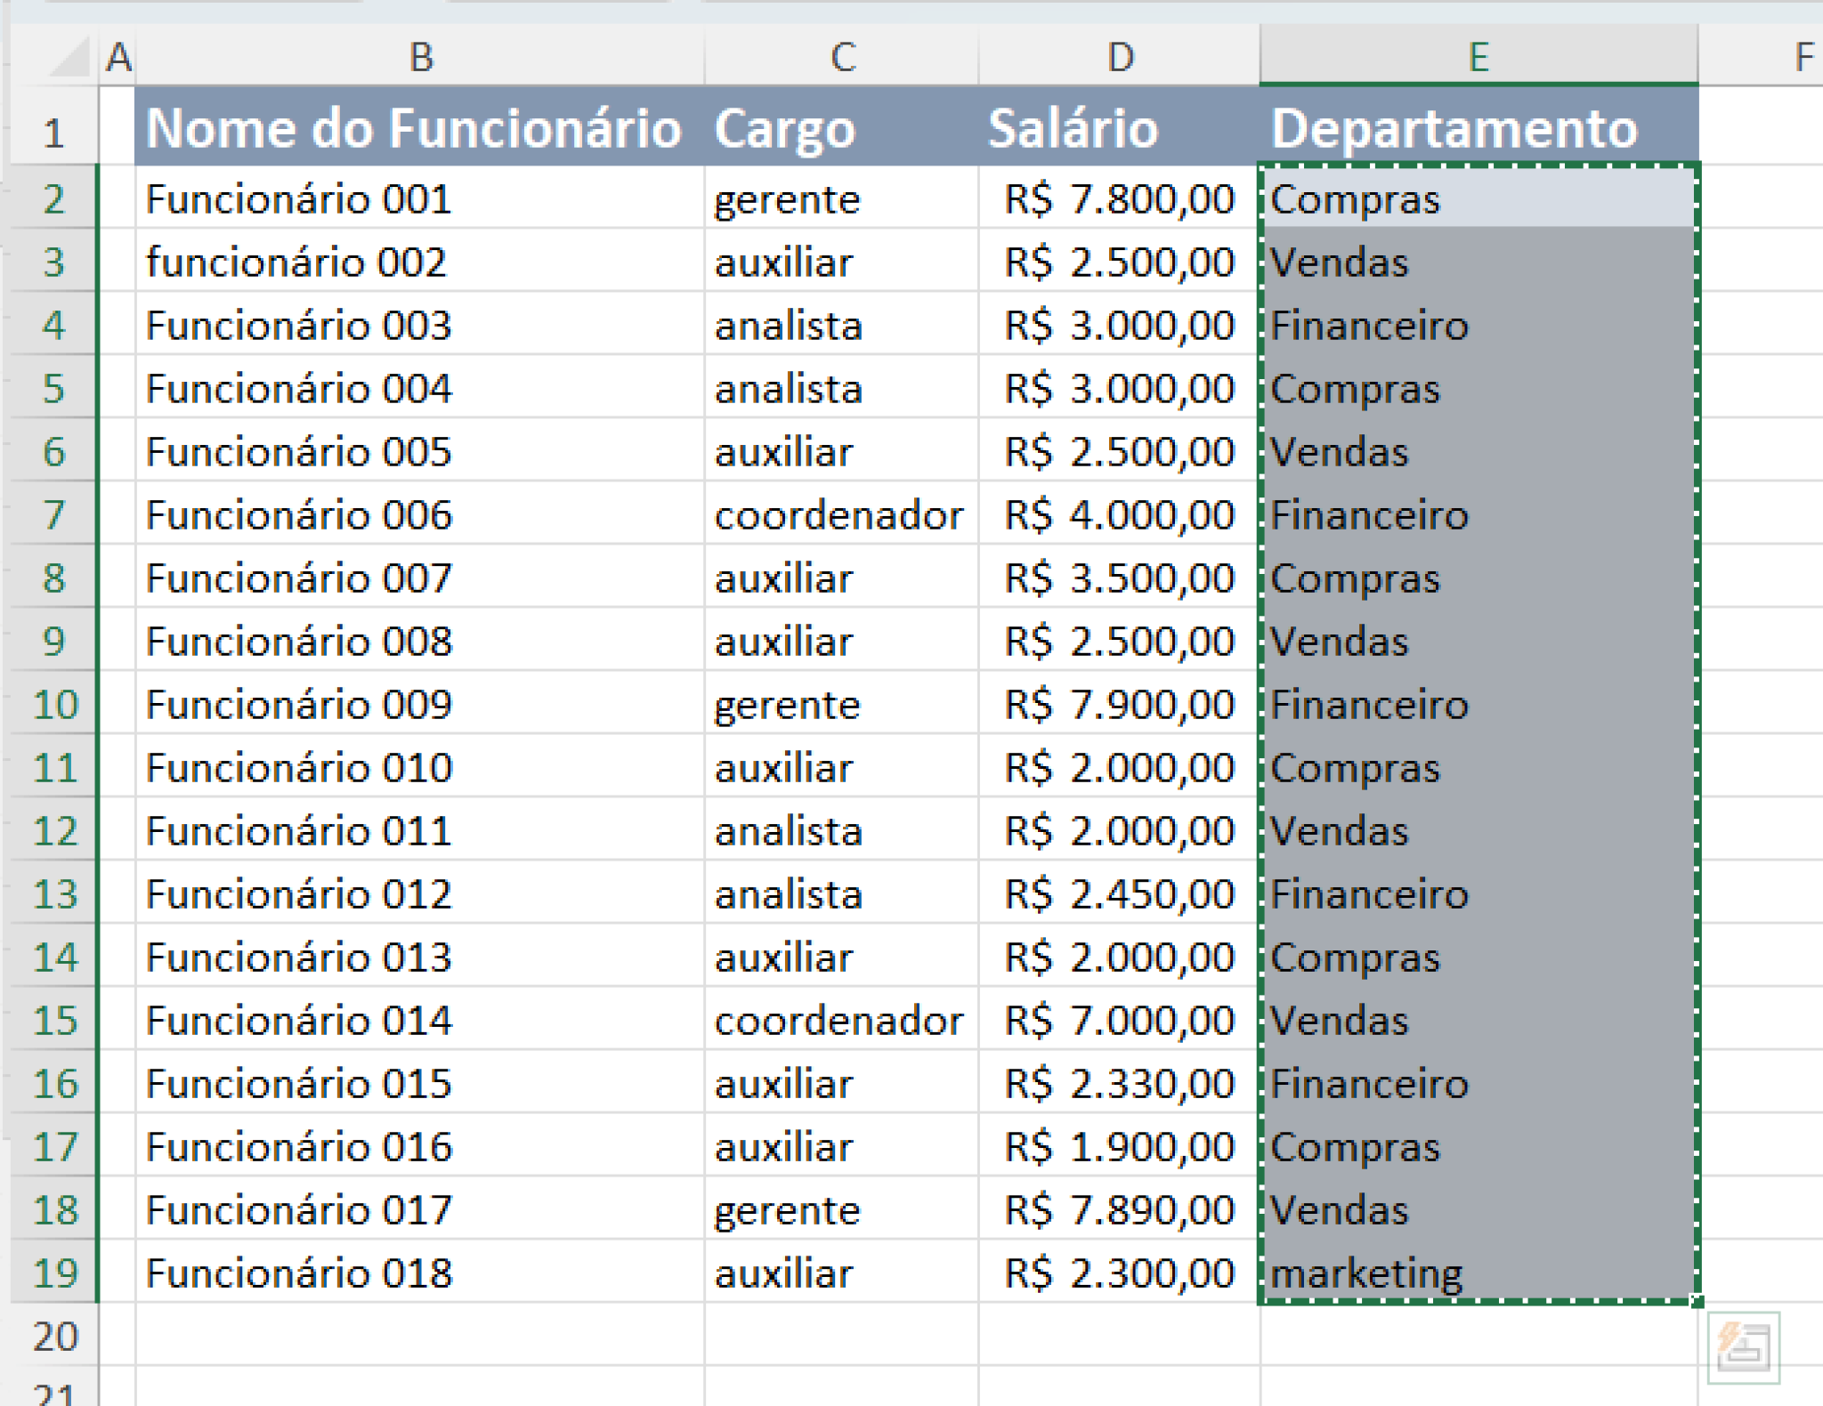Click the Select All corner above row 1

click(67, 56)
